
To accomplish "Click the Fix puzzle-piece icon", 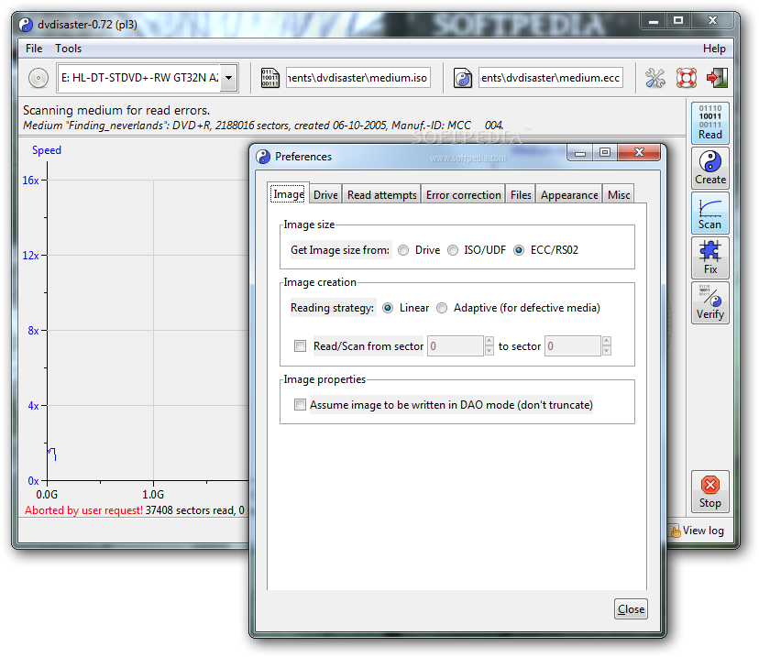I will pos(710,257).
